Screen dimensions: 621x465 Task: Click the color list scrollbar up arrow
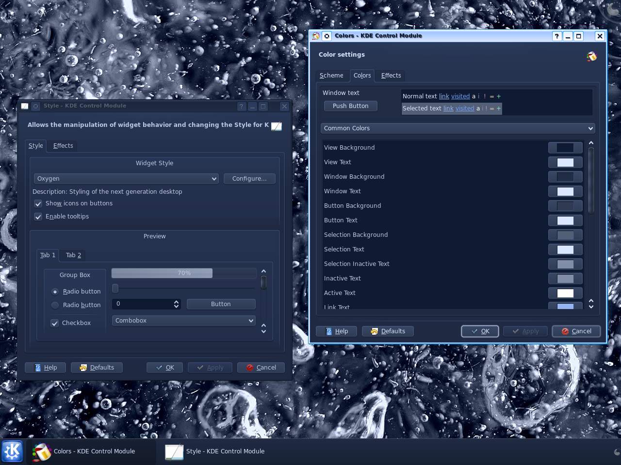591,143
